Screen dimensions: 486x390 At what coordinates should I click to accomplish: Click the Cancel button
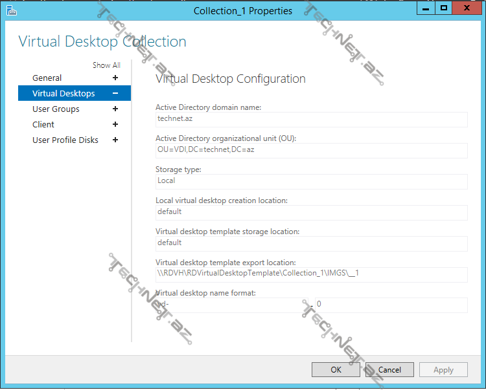[x=389, y=370]
